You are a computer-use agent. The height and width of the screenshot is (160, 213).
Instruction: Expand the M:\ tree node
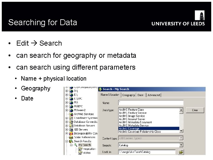[67, 103]
